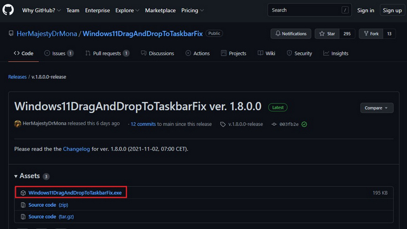Screen dimensions: 407x229
Task: Switch to the Issues tab
Action: click(59, 53)
